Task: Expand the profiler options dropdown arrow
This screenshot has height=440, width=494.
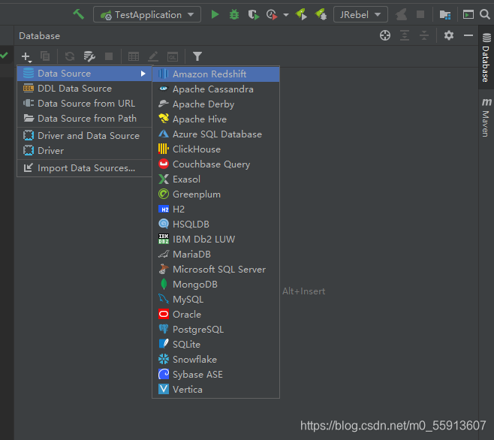Action: click(x=286, y=15)
